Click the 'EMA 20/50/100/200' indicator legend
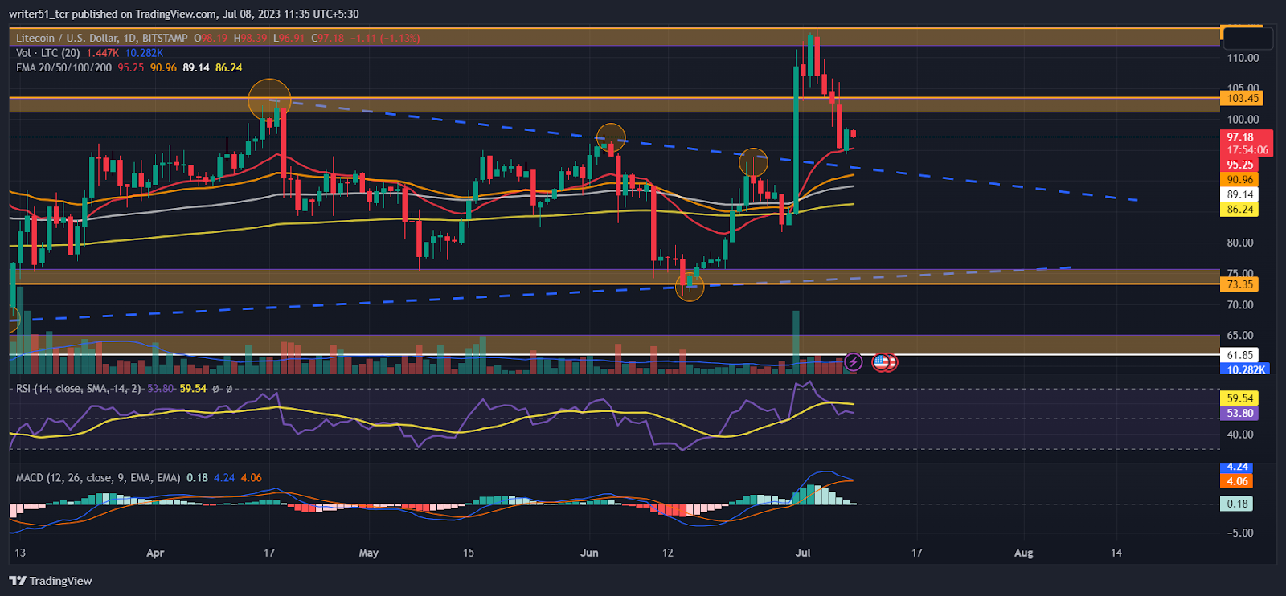Image resolution: width=1286 pixels, height=596 pixels. tap(64, 67)
